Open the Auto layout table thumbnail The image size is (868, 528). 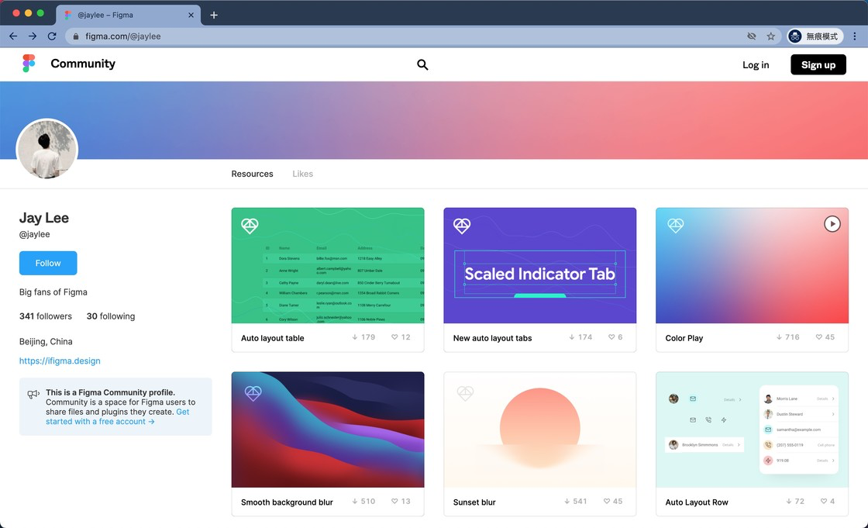tap(328, 265)
